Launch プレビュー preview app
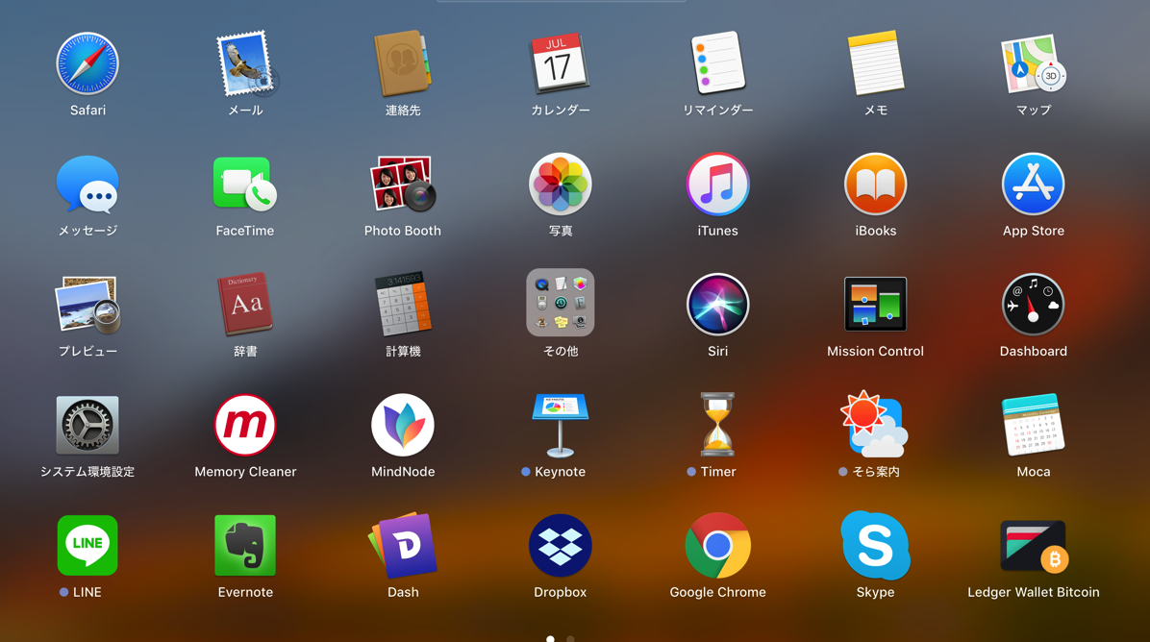 point(87,305)
